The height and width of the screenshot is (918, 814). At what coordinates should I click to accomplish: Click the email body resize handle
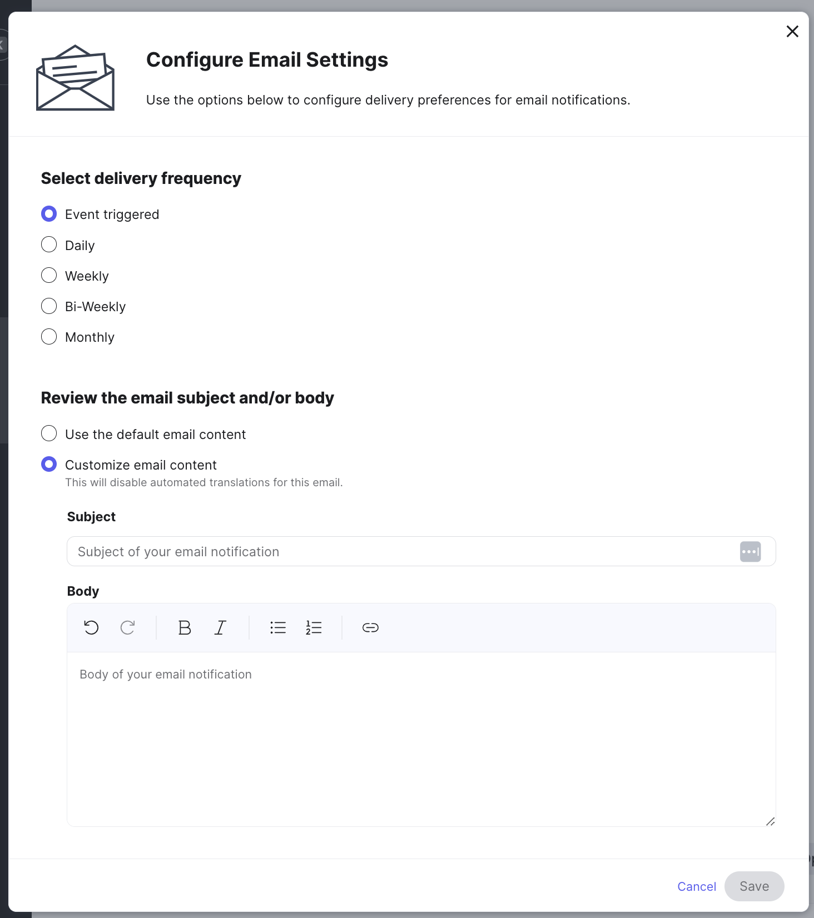click(770, 821)
